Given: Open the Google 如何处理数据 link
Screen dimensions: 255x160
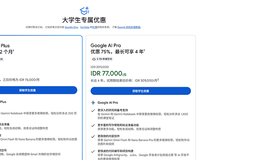Looking at the screenshot, I should click(x=129, y=27).
